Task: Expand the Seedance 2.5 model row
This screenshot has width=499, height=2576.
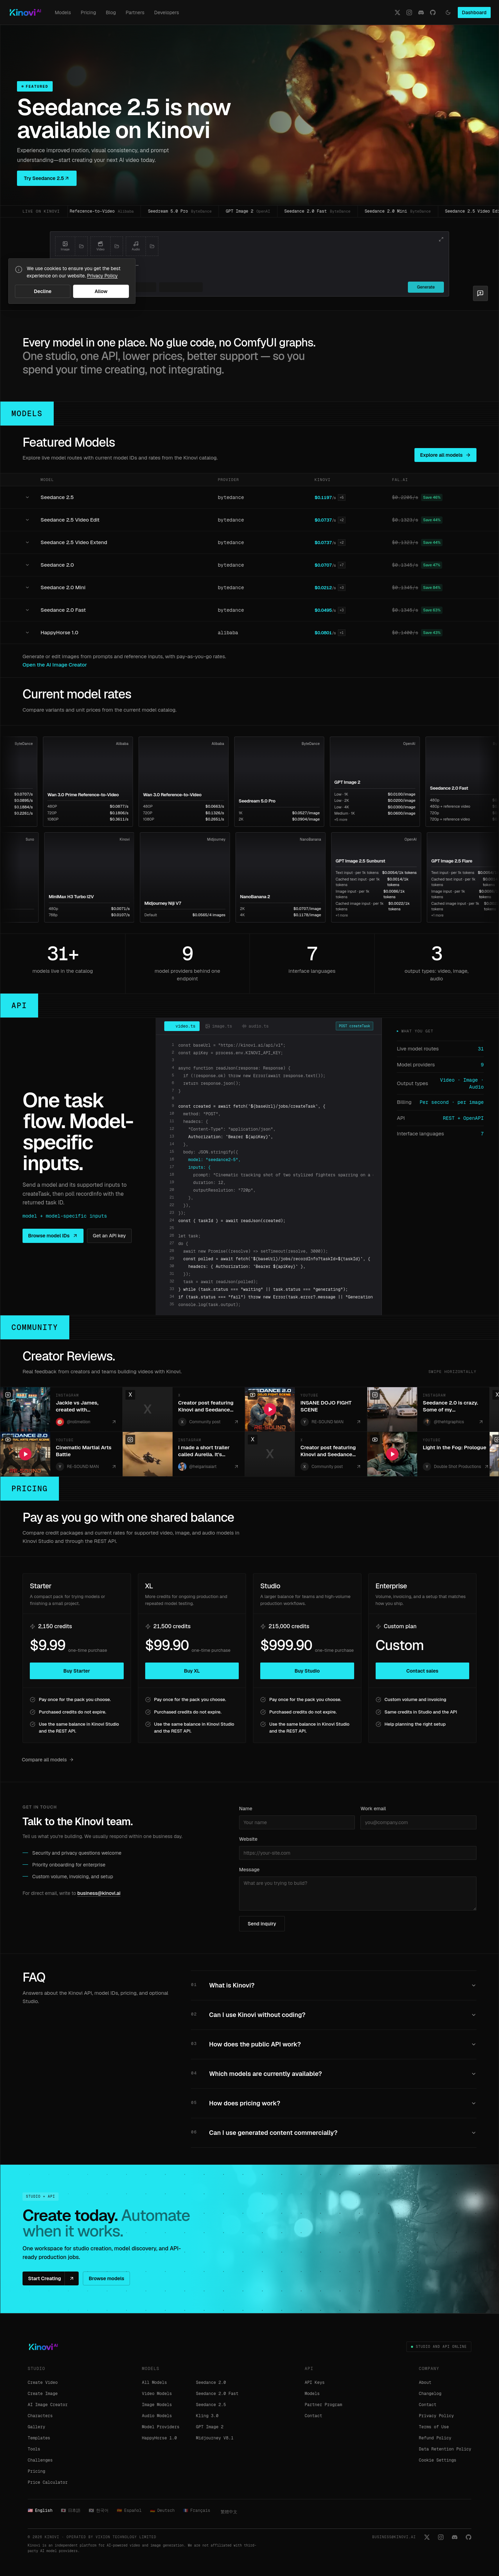Action: point(249,497)
